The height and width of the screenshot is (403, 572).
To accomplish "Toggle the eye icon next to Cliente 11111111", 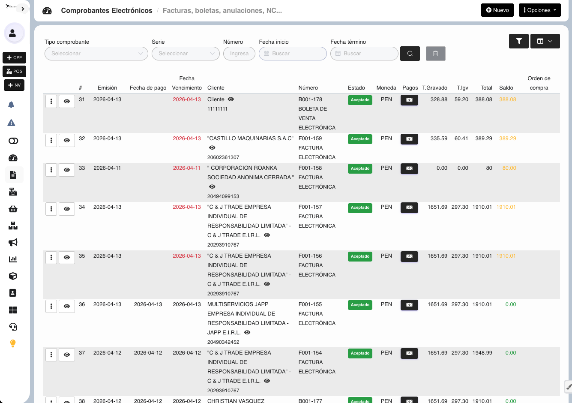I will point(231,99).
